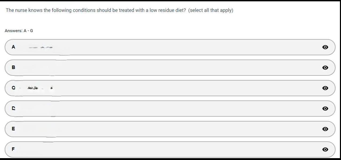341x160 pixels.
Task: Toggle the eye icon for answer D
Action: tap(325, 109)
